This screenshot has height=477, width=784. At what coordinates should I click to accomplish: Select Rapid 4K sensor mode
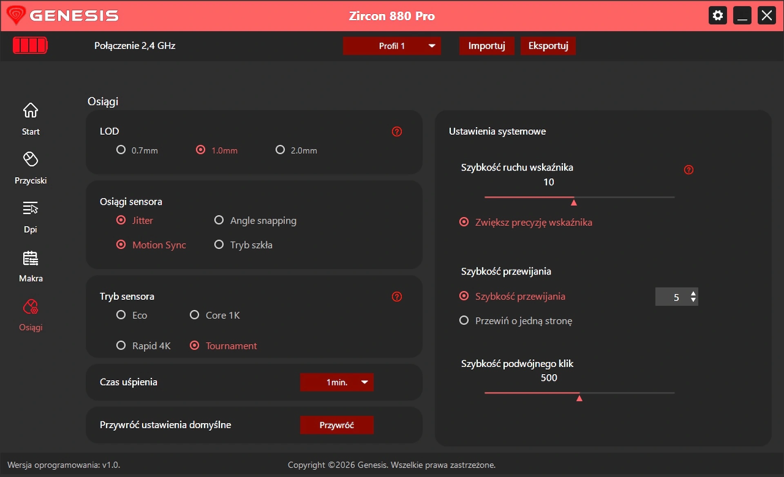point(143,345)
